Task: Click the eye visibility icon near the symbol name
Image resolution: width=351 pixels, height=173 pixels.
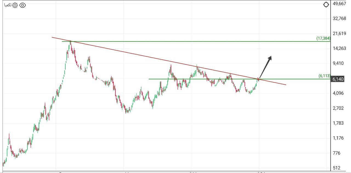Action: 22,5
